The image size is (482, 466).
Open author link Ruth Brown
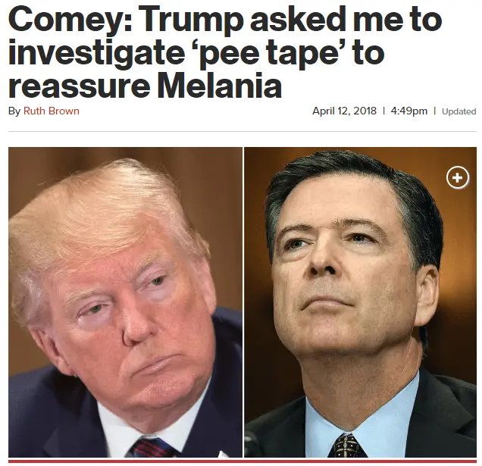tap(51, 111)
